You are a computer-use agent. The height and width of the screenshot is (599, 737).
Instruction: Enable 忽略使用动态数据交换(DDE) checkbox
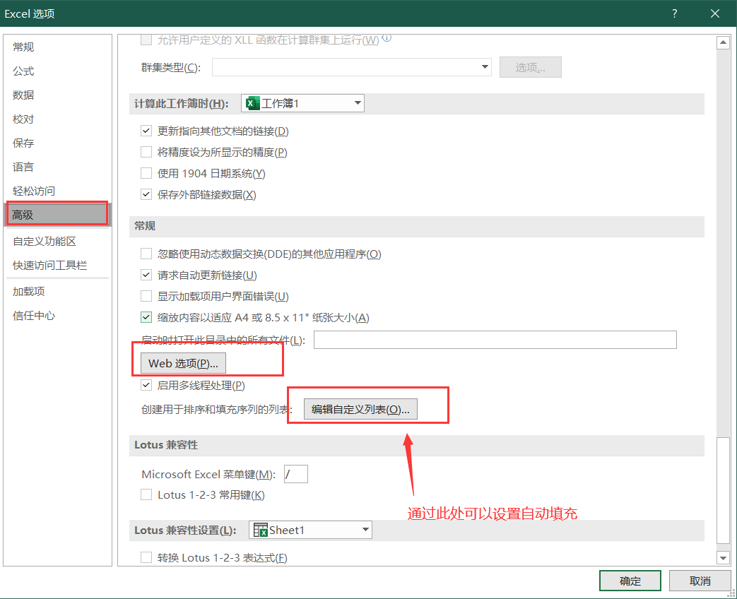point(146,254)
